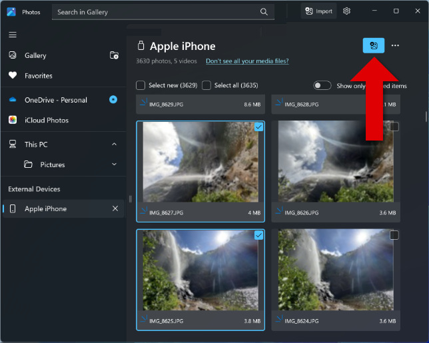Click the import arrow icon on IMG_8629.JPG

(x=143, y=102)
